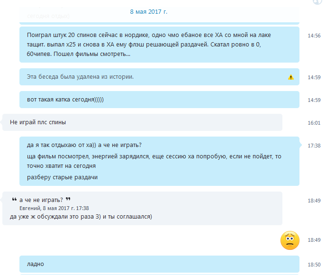This screenshot has height=275, width=326.
Task: Select the да уже ж обсуждали reply text
Action: coord(81,217)
